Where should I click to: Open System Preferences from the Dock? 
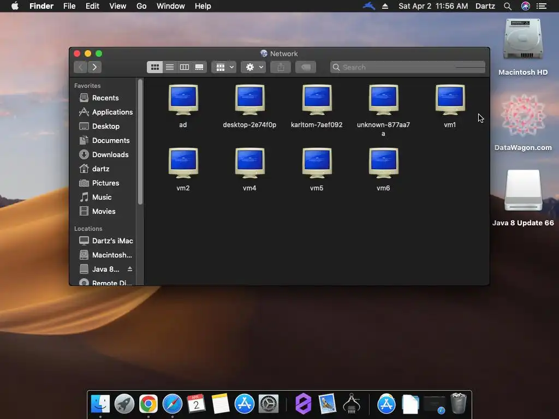269,404
